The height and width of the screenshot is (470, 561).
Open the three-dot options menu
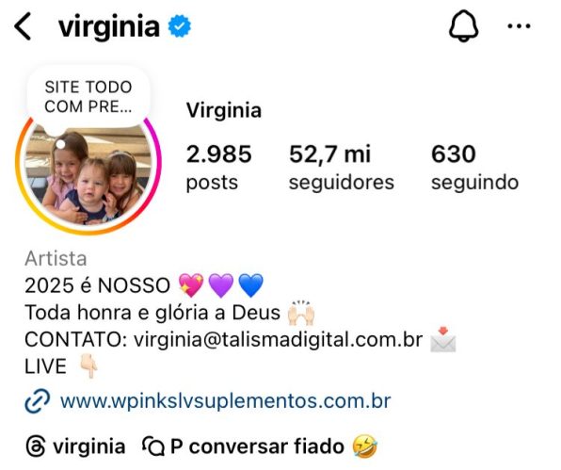click(x=519, y=25)
